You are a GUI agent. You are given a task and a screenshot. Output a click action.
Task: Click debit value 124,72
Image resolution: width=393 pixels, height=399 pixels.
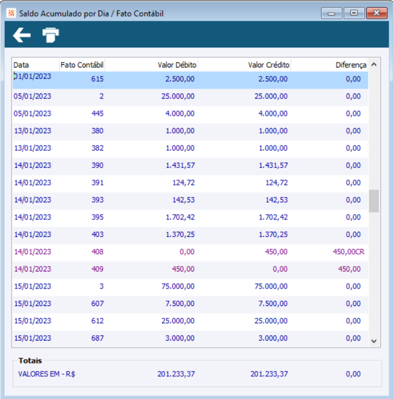[x=184, y=183]
